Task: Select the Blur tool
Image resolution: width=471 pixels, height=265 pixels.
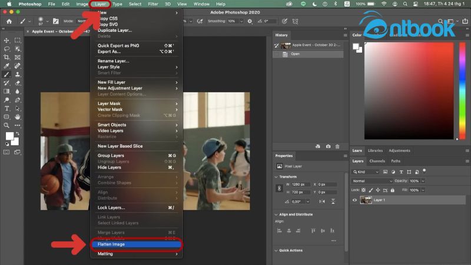Action: pos(18,91)
